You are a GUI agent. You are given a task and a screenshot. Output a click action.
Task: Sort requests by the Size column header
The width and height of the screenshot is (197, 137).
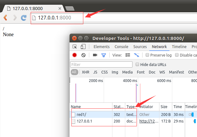[164, 107]
